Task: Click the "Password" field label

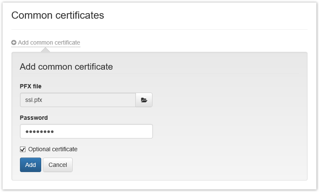Action: click(x=34, y=118)
